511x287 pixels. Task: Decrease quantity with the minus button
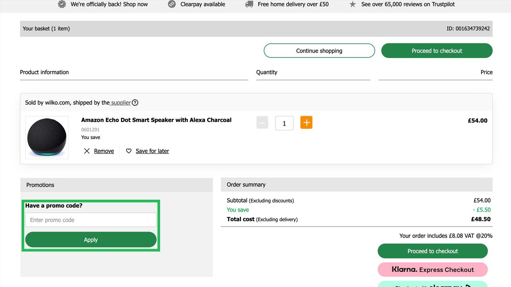tap(262, 123)
